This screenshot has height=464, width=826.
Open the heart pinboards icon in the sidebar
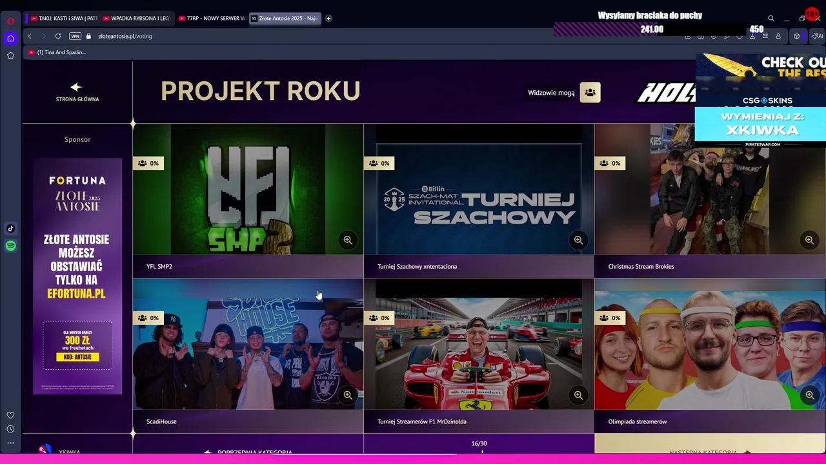point(10,415)
